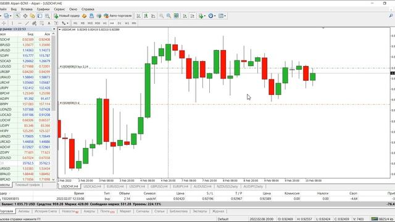
Task: Switch timeframe to M15
Action: click(x=90, y=23)
